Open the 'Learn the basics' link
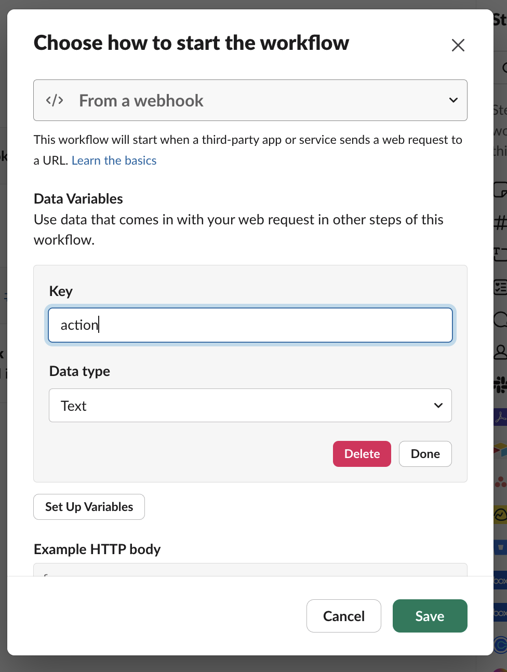The width and height of the screenshot is (507, 672). pyautogui.click(x=114, y=160)
